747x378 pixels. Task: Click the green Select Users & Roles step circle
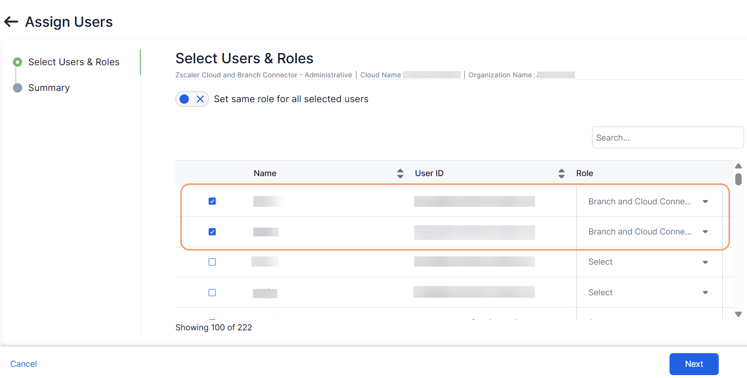point(18,62)
